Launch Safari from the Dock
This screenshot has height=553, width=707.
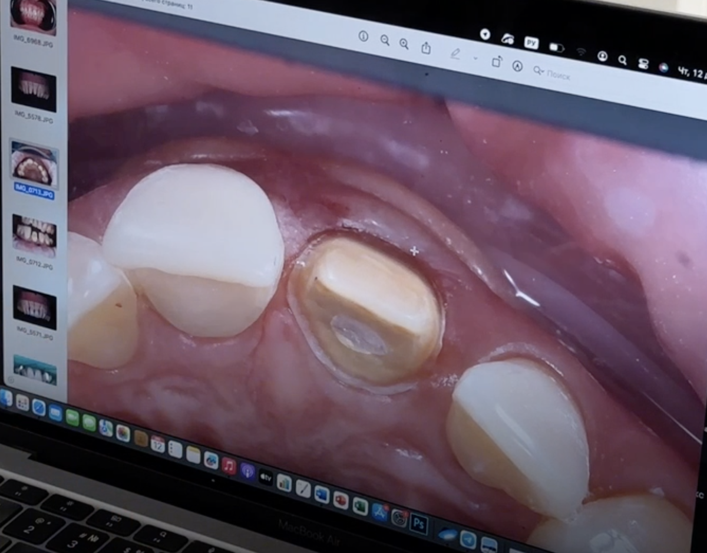click(39, 407)
